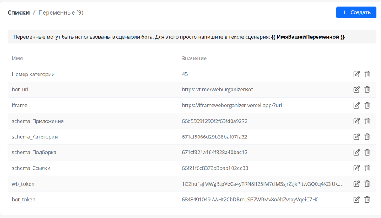Delete the iframe variable
Screen dimensions: 381x218
(x=367, y=105)
